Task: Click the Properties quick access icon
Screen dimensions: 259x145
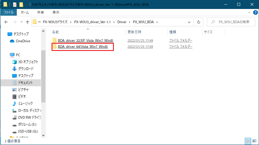Action: 14,5
